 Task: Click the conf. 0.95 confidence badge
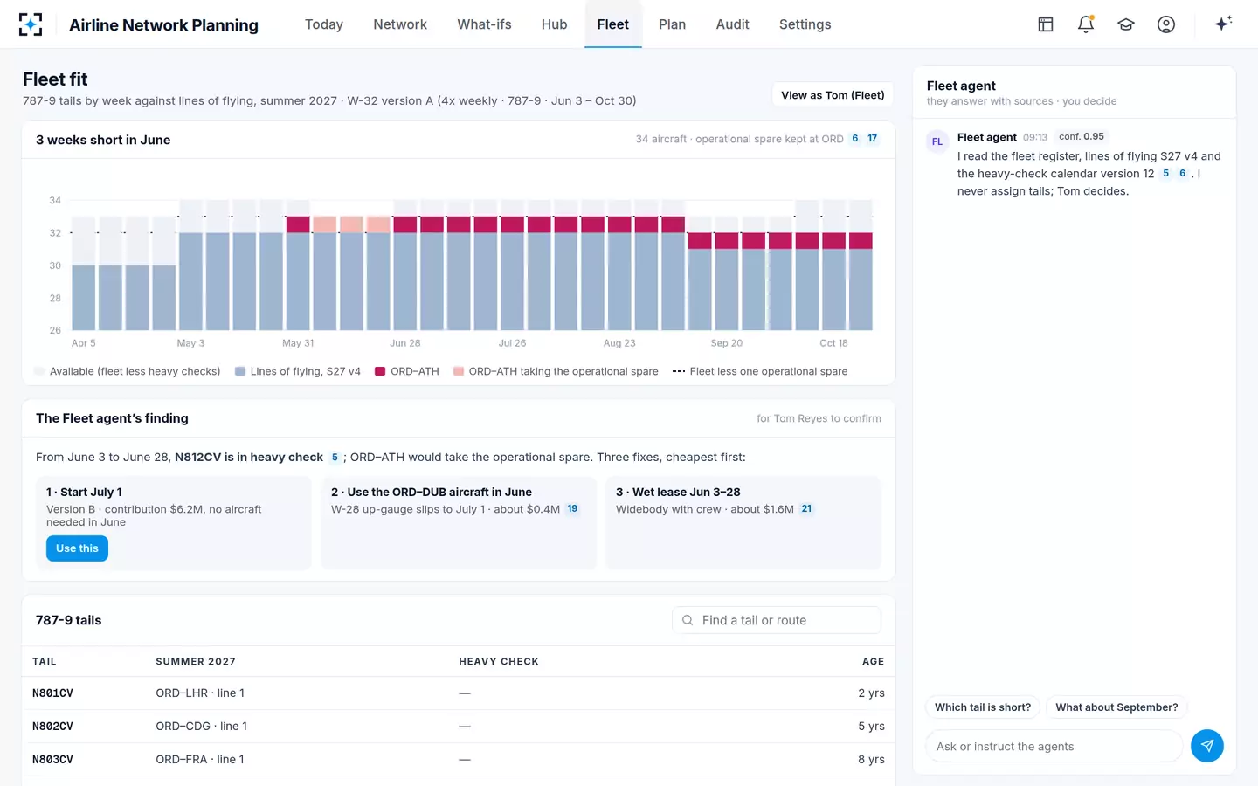click(x=1082, y=137)
